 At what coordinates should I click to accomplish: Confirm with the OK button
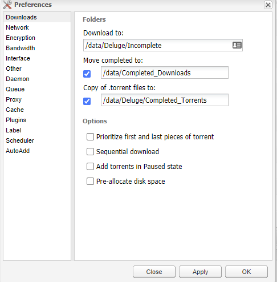point(246,272)
